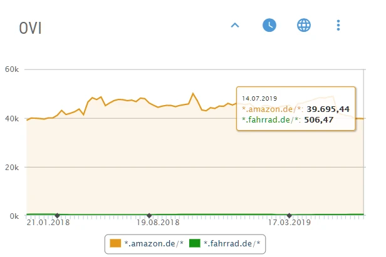Click the orange amazon.de legend swatch

[x=115, y=243]
